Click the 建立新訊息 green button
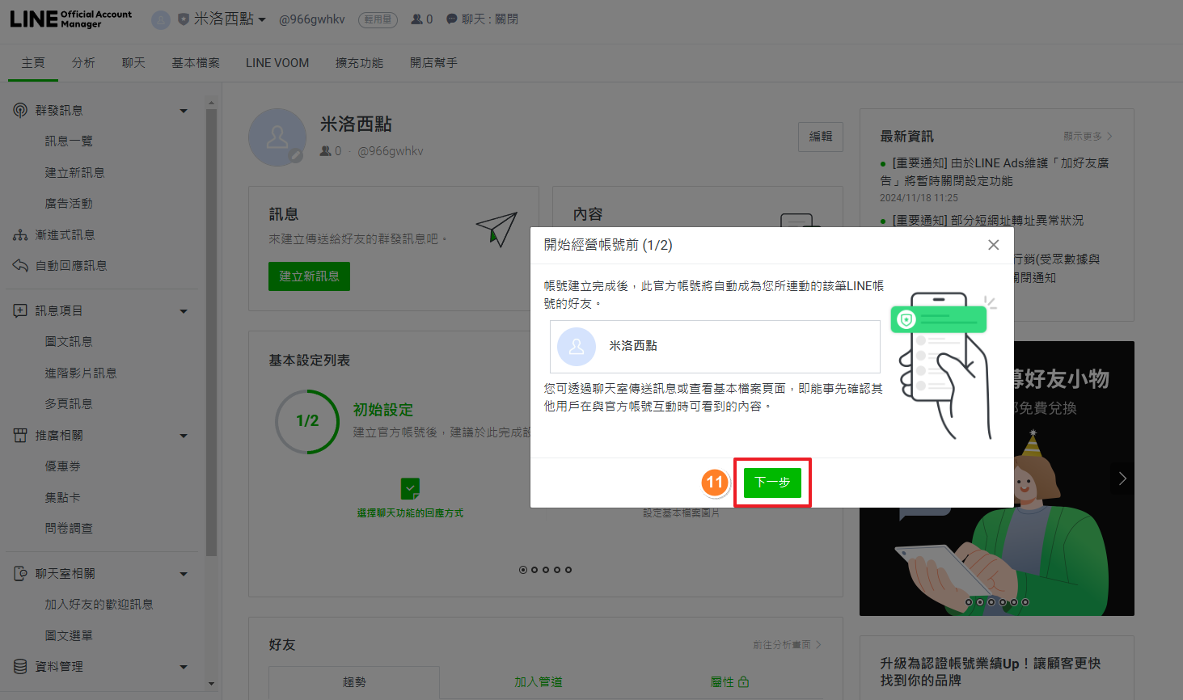Viewport: 1183px width, 700px height. 309,276
